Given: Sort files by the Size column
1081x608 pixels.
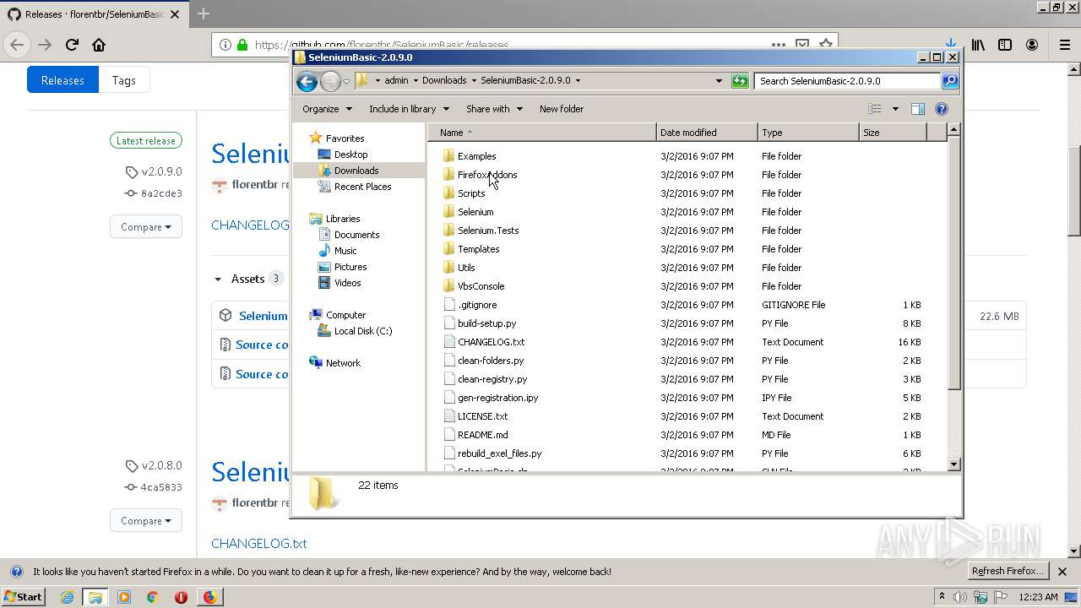Looking at the screenshot, I should (x=893, y=133).
